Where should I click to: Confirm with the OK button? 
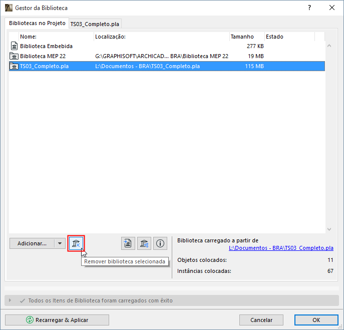tap(316, 320)
